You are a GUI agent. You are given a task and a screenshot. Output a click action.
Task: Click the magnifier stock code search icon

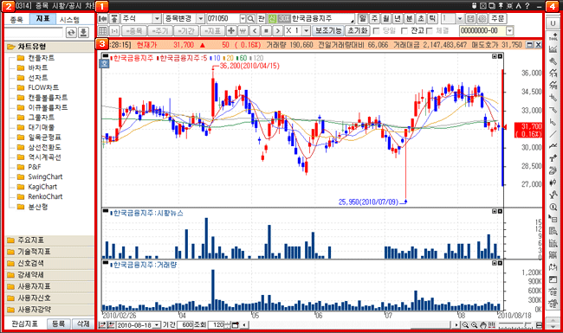[x=251, y=19]
